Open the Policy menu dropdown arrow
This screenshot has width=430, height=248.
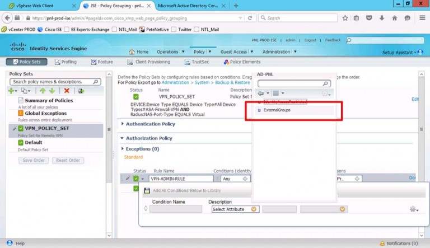(x=210, y=52)
